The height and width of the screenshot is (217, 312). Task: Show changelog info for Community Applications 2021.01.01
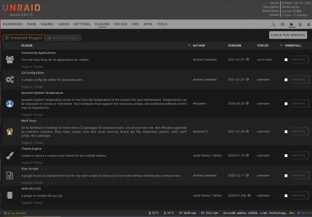click(247, 59)
